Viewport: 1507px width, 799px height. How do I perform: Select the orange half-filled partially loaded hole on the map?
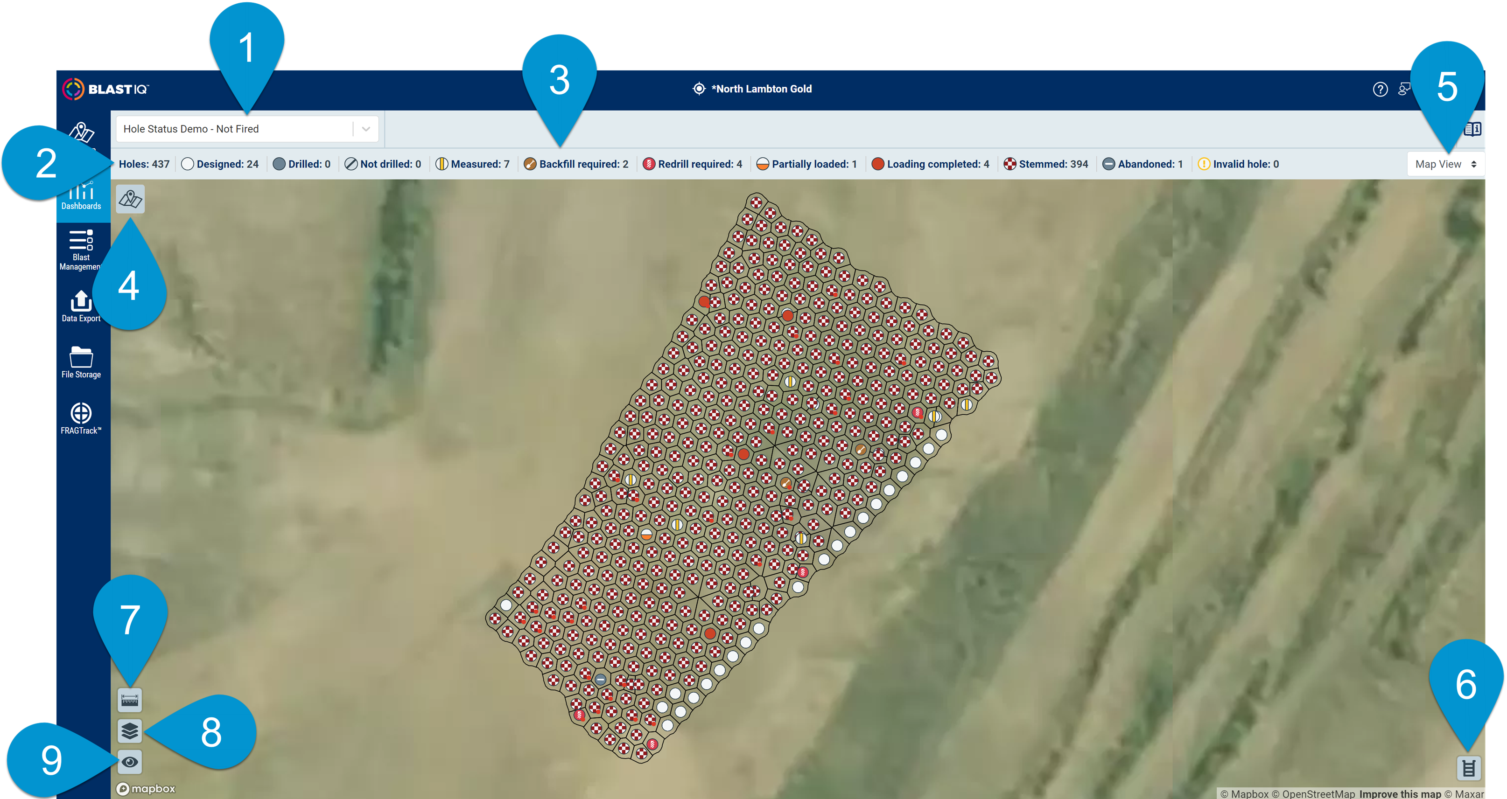coord(646,534)
